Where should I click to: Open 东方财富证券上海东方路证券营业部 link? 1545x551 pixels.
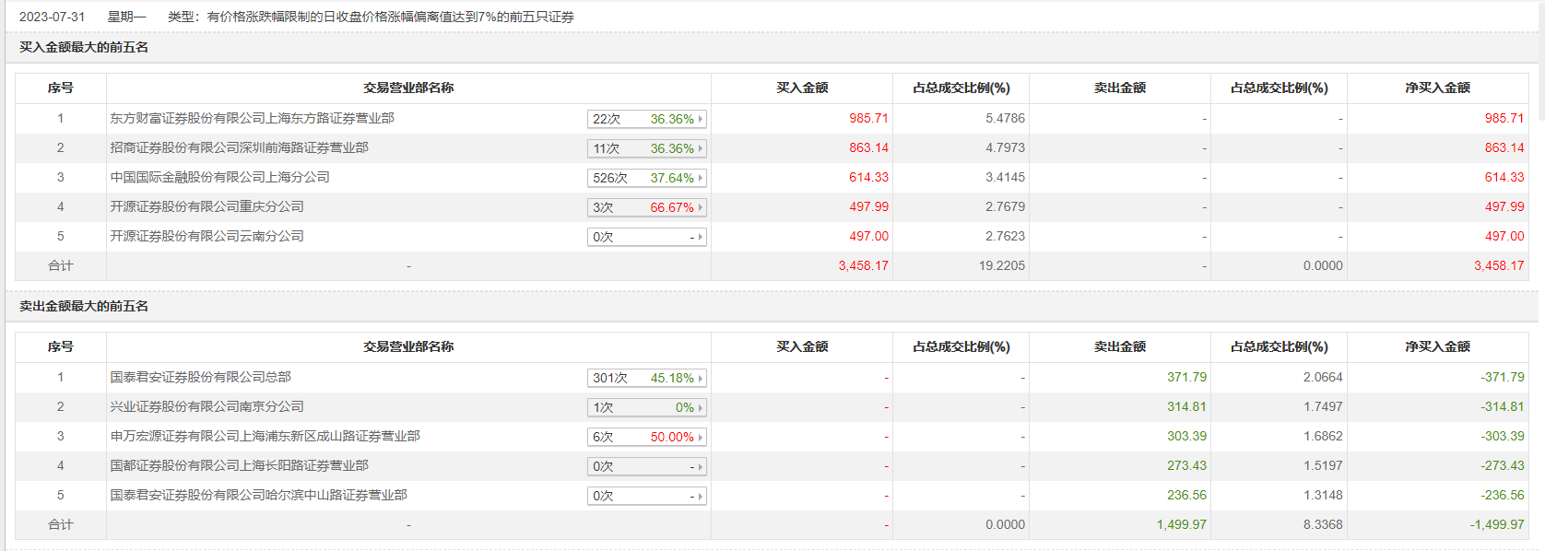[x=252, y=118]
